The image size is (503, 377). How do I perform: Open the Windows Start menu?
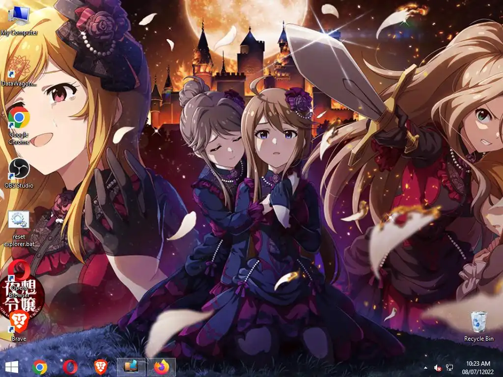[x=12, y=367]
